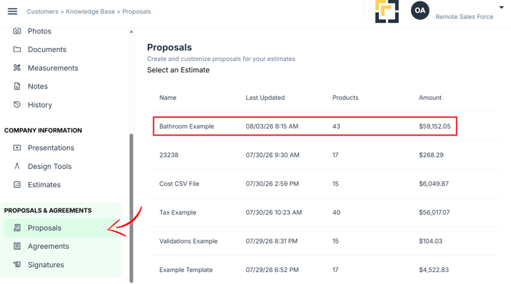Click amount $59,152.05
Screen dimensions: 511x284
(435, 126)
